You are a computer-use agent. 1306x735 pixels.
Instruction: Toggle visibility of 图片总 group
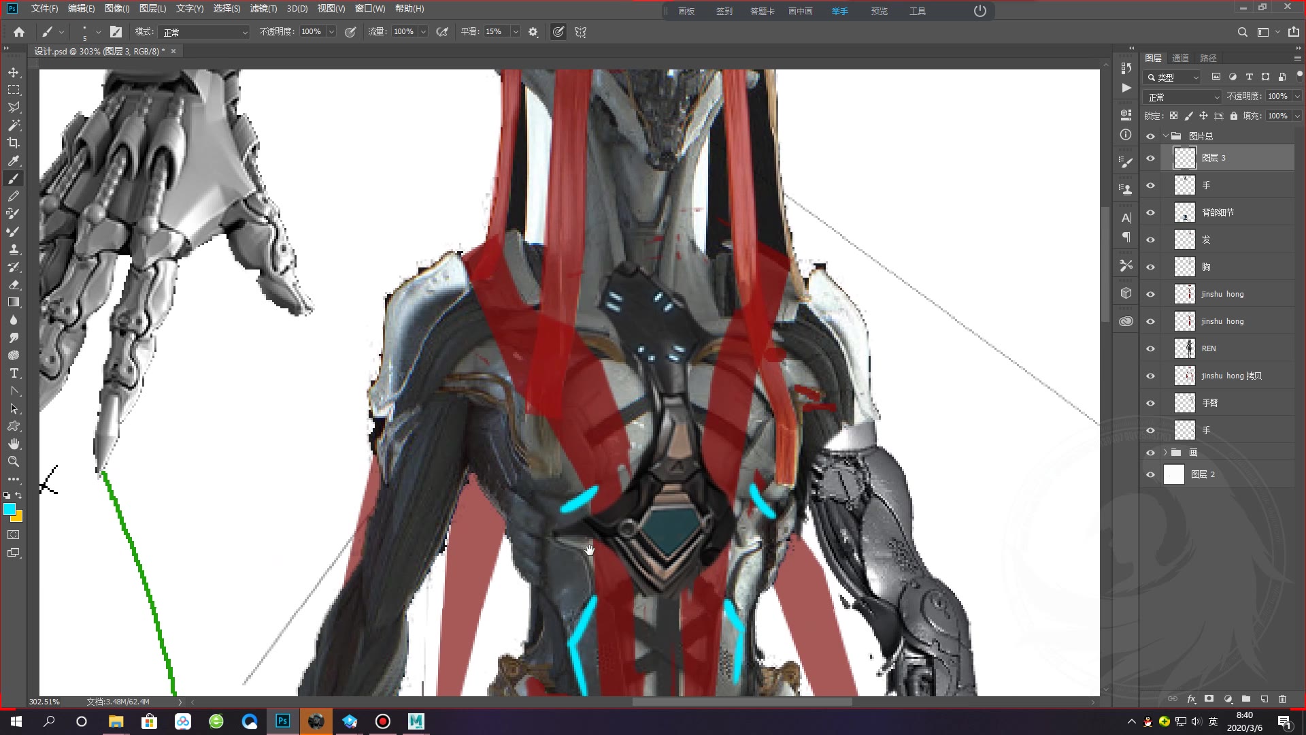pyautogui.click(x=1150, y=135)
